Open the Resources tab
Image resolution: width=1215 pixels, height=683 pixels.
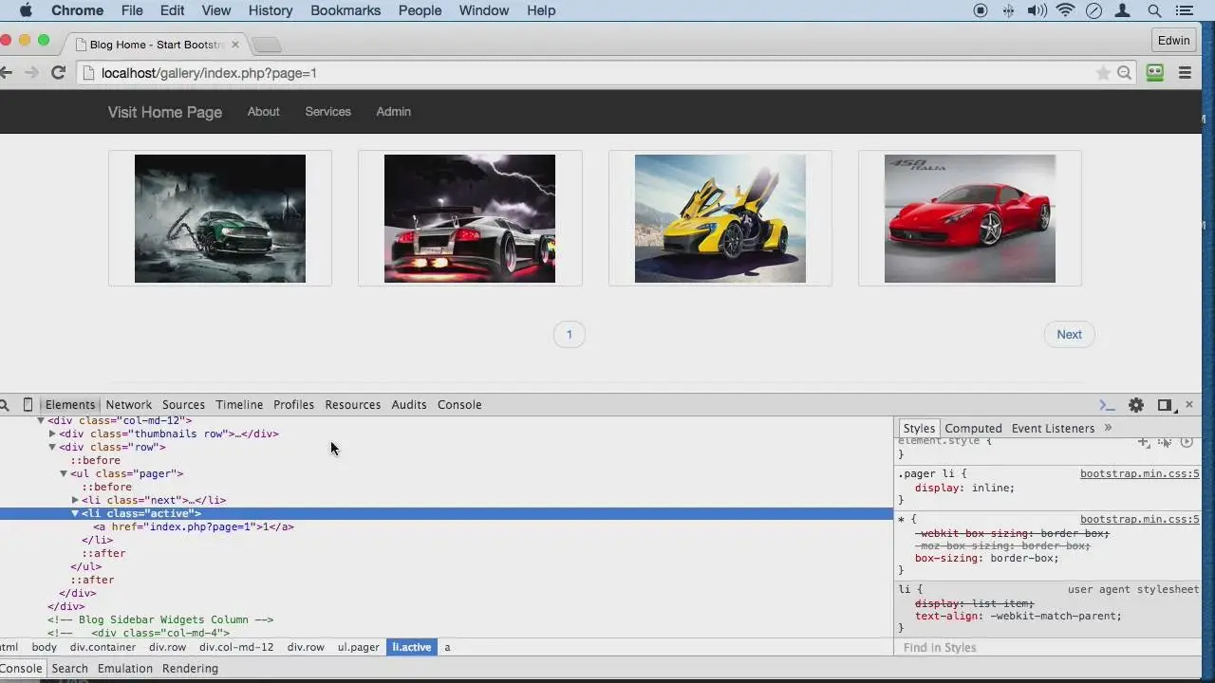pyautogui.click(x=352, y=405)
